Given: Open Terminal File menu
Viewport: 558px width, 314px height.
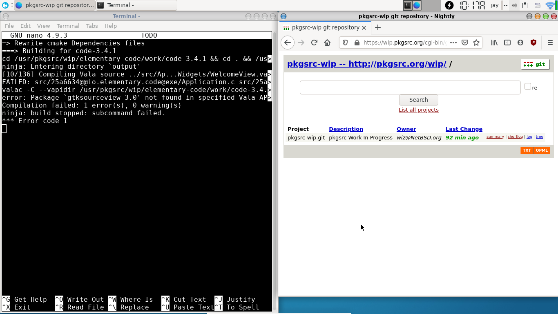Looking at the screenshot, I should point(9,26).
